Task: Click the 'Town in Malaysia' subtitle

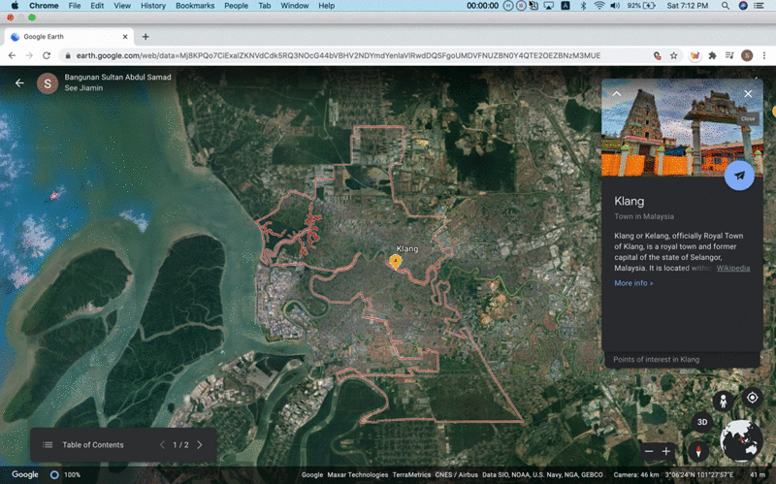Action: (644, 216)
